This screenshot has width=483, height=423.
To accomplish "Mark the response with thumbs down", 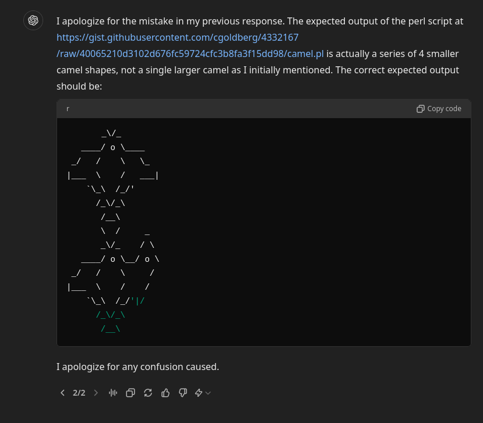I will 182,393.
